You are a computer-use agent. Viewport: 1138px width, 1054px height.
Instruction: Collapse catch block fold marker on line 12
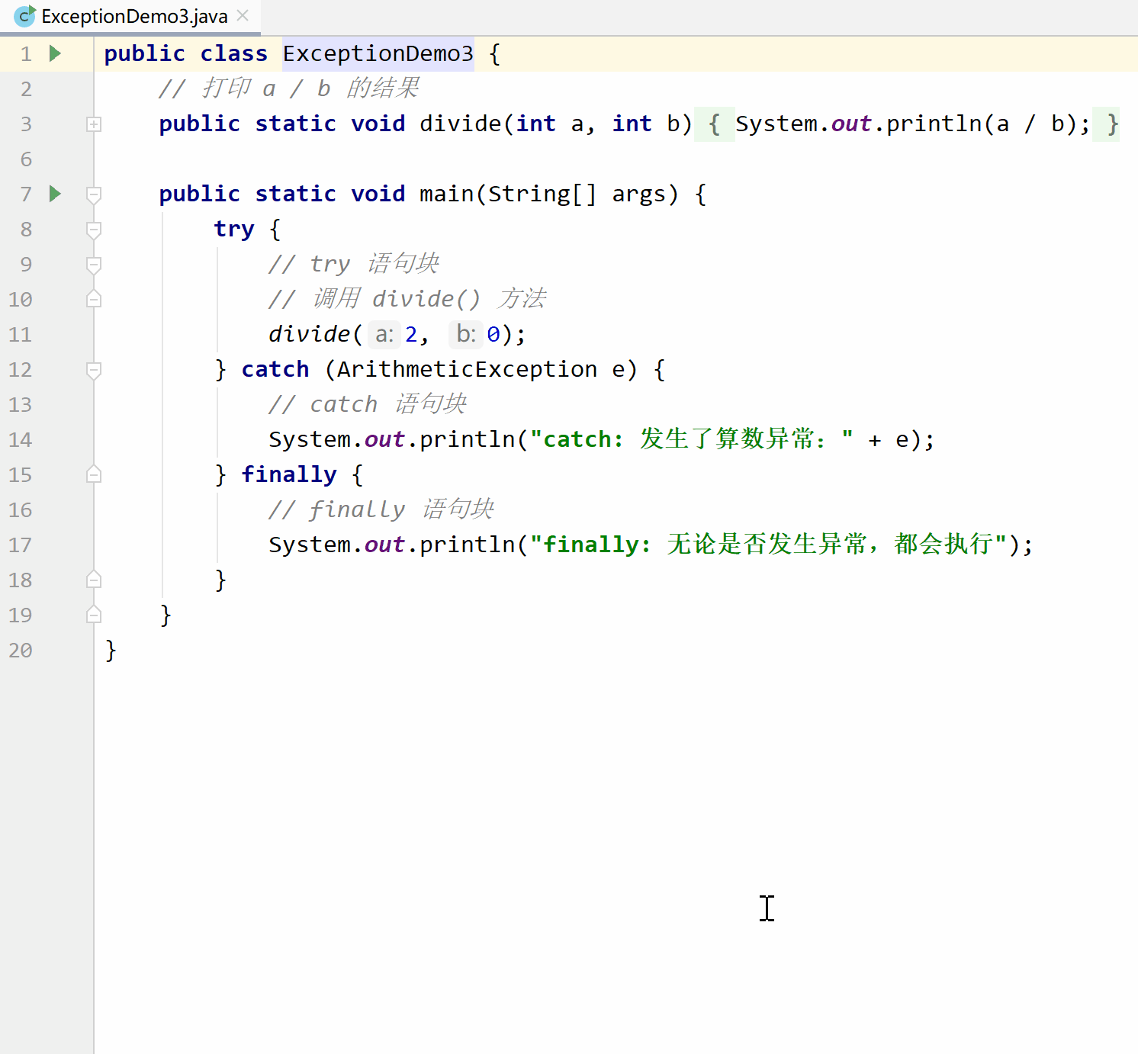94,370
